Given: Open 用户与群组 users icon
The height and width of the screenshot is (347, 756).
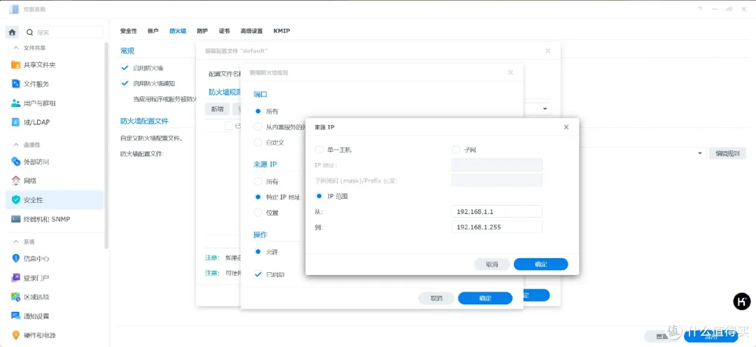Looking at the screenshot, I should (15, 103).
